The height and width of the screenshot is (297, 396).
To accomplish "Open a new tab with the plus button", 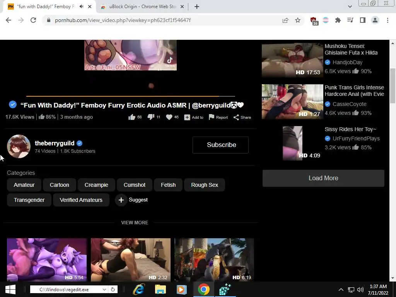I will pos(197,7).
